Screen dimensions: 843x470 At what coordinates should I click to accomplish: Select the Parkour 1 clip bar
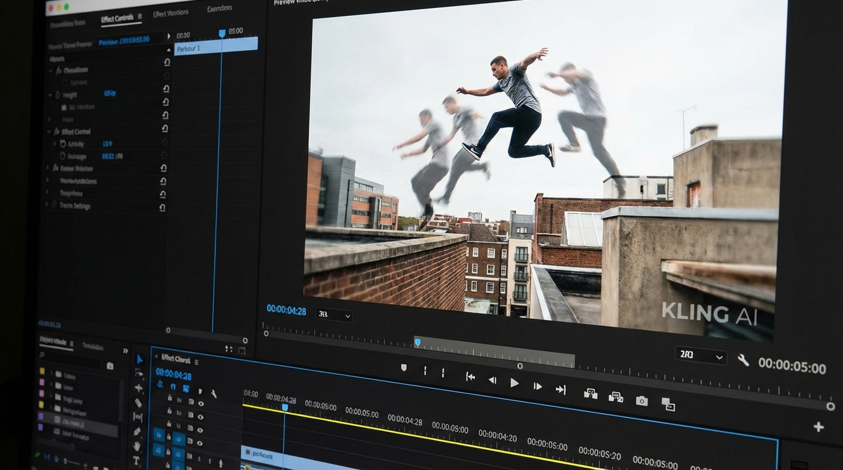pyautogui.click(x=216, y=45)
